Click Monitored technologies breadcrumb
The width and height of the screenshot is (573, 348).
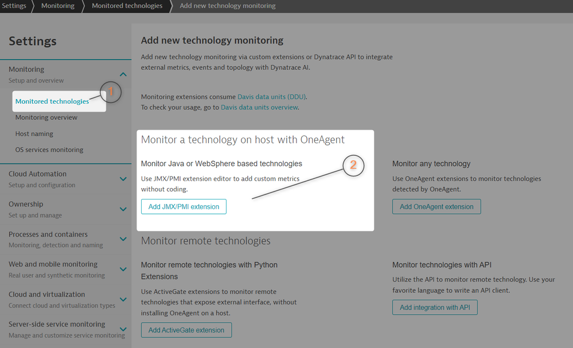(x=127, y=6)
